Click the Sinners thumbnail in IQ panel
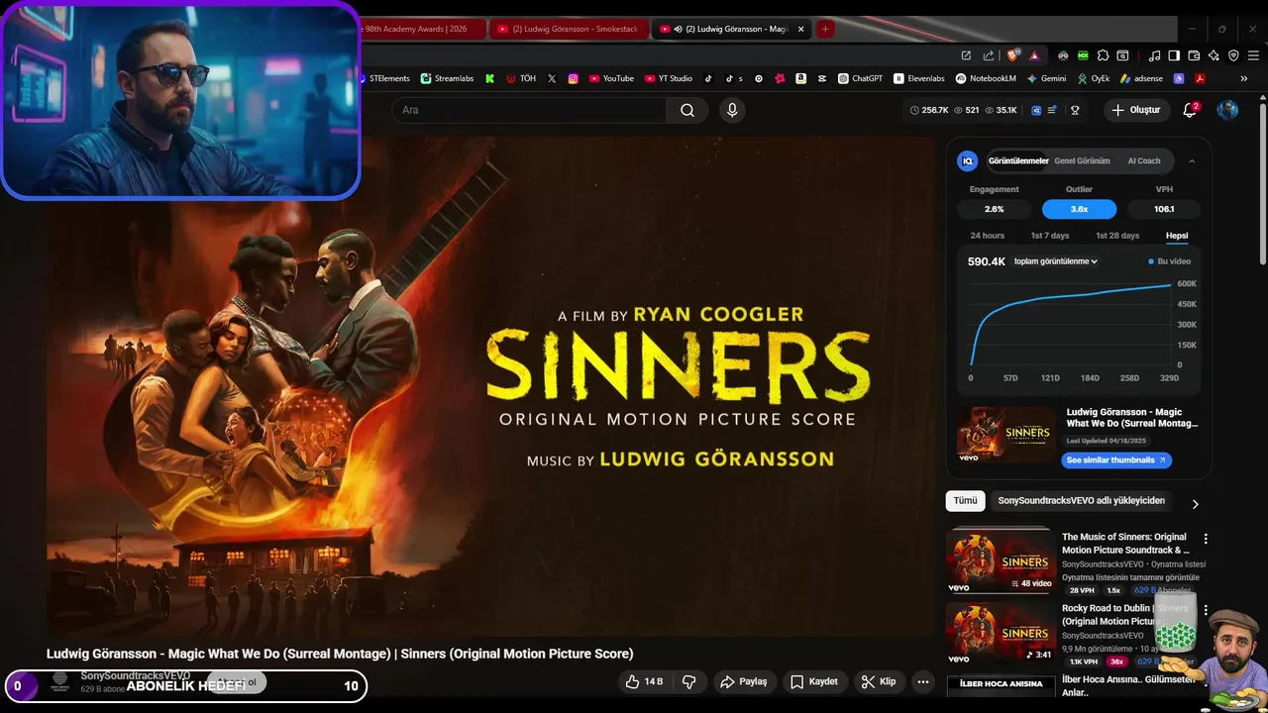Viewport: 1268px width, 713px height. click(x=1006, y=434)
